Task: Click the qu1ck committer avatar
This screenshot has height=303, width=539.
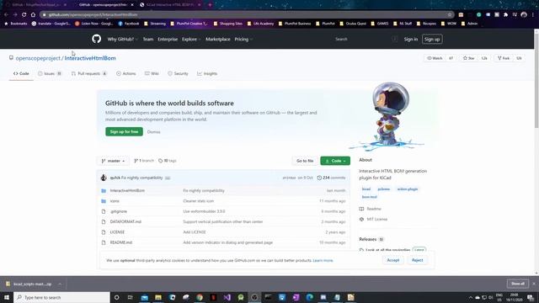Action: [x=104, y=178]
